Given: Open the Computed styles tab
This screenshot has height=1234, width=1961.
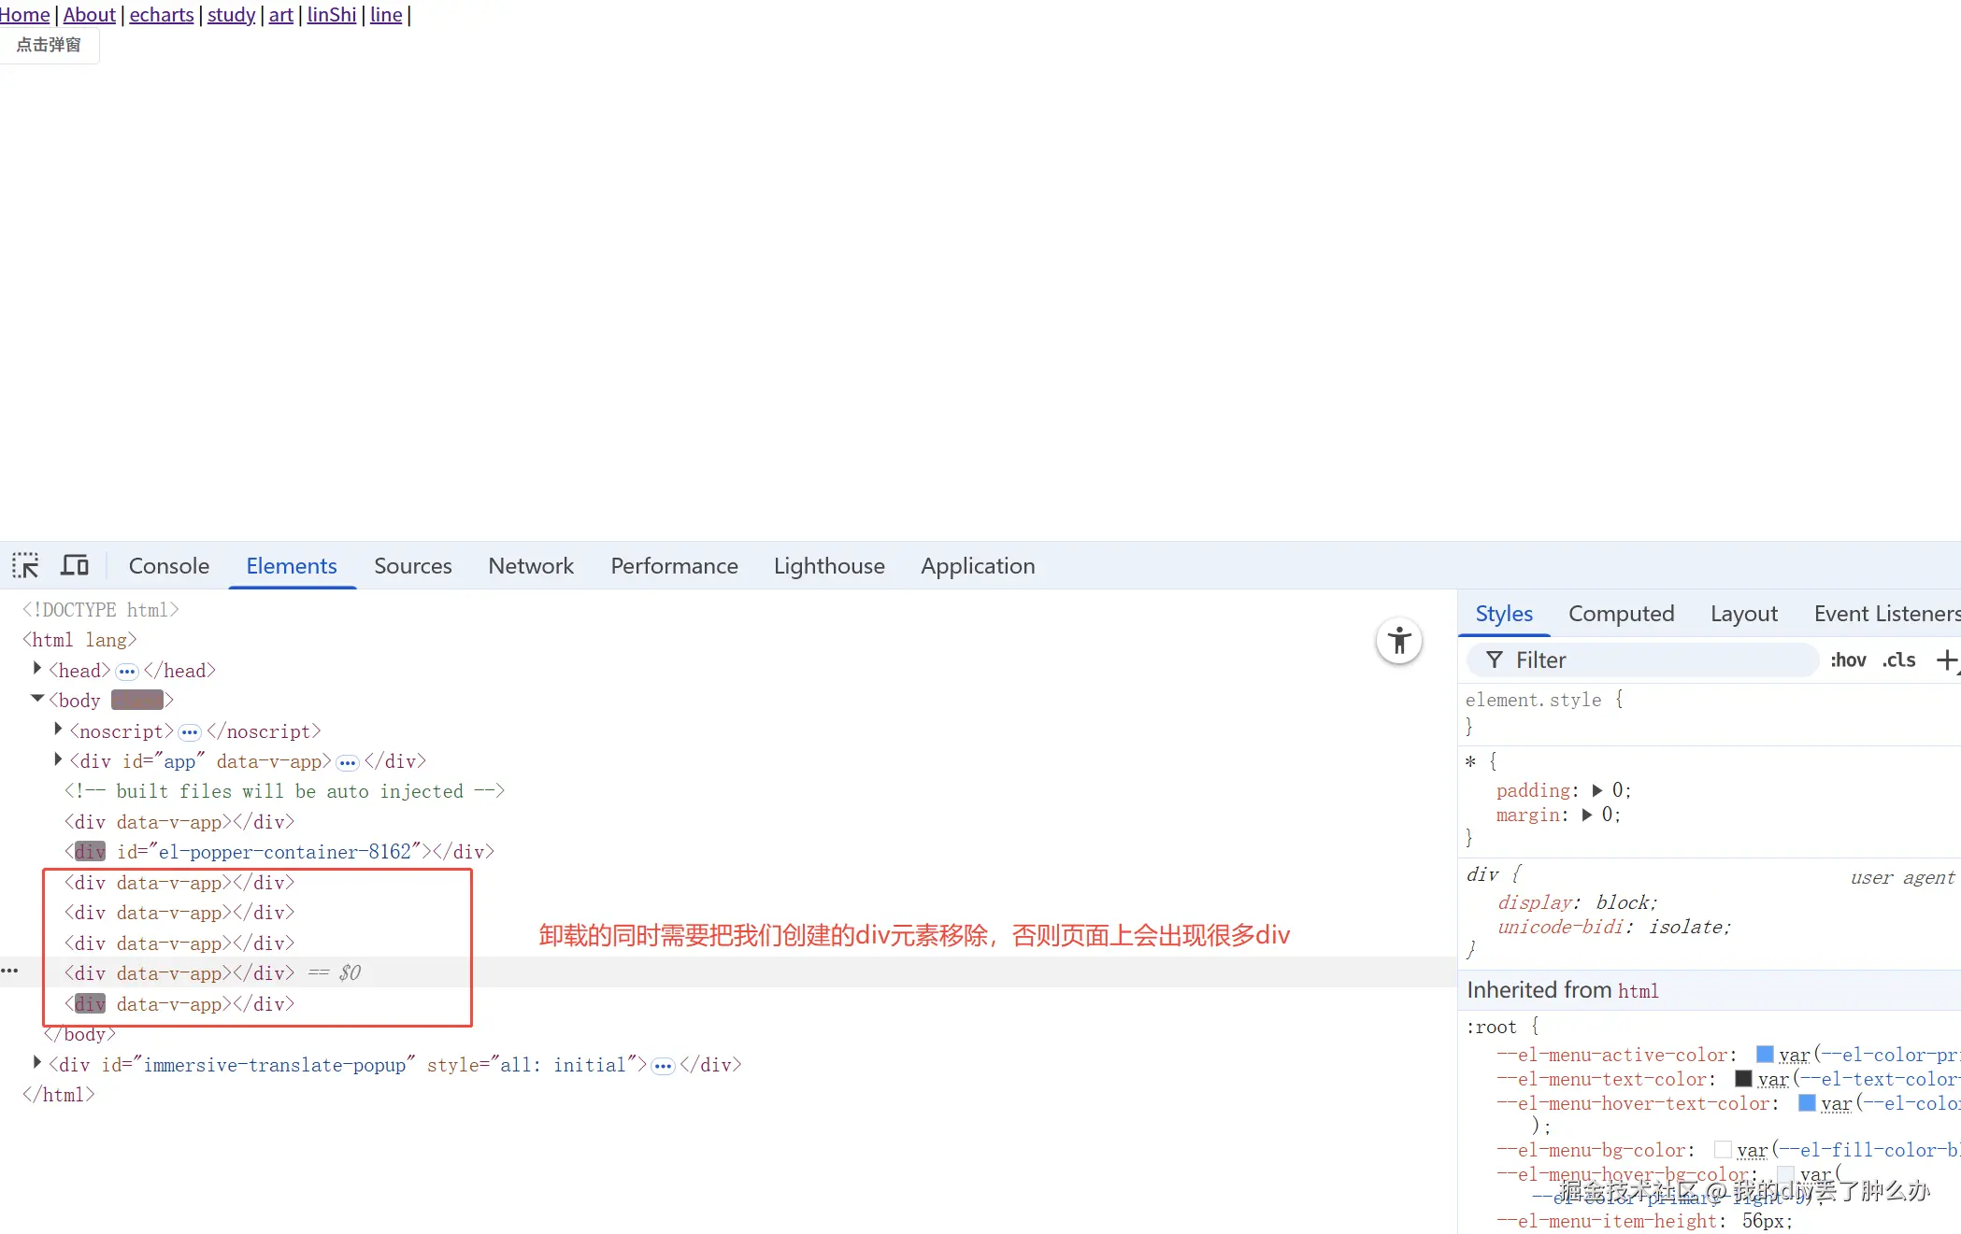Looking at the screenshot, I should click(x=1621, y=614).
